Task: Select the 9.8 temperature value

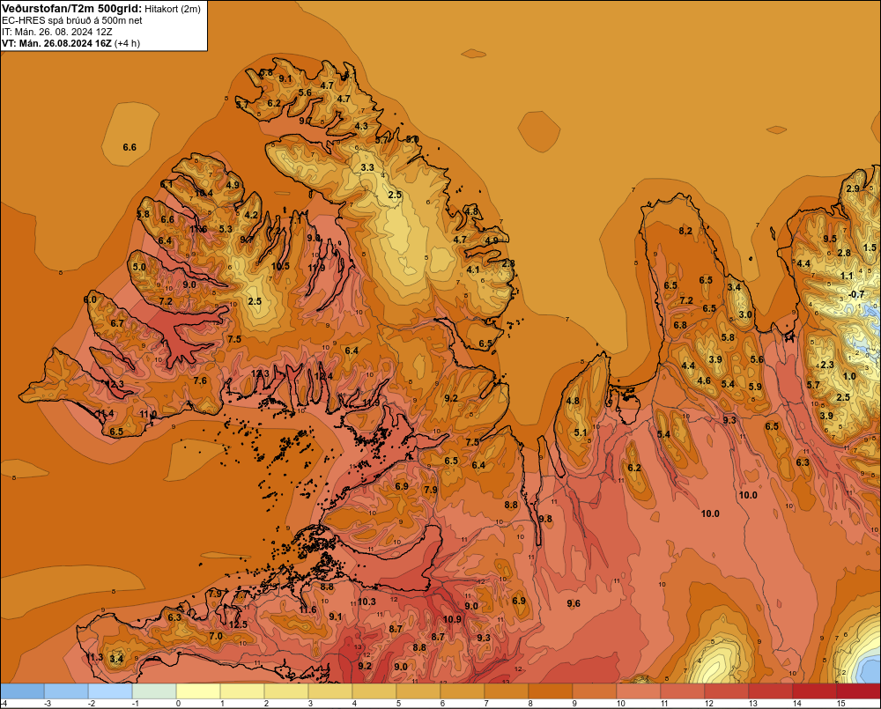Action: [545, 519]
